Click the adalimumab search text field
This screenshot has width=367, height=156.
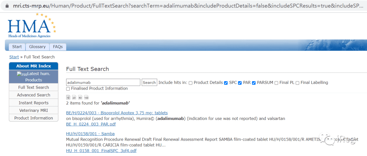coord(103,83)
